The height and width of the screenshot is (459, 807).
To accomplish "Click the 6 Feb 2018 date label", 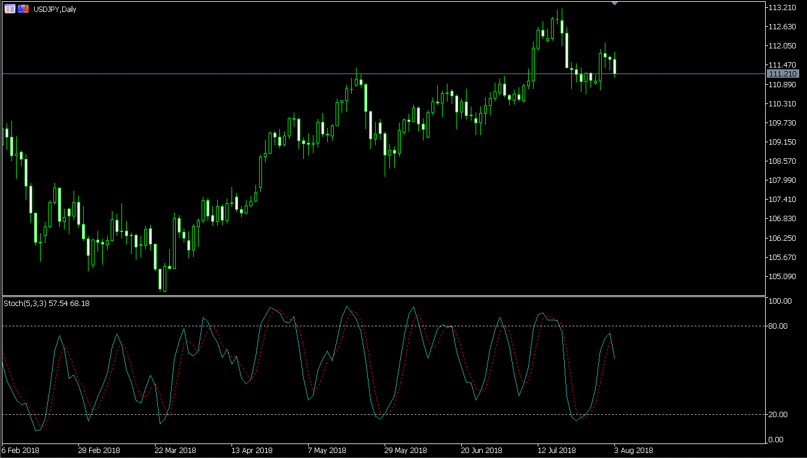I will [20, 451].
